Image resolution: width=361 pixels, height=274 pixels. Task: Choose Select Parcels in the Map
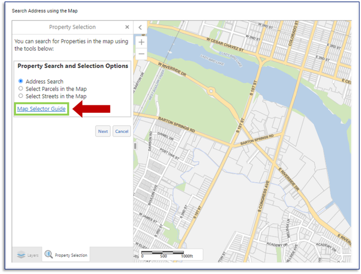point(21,89)
